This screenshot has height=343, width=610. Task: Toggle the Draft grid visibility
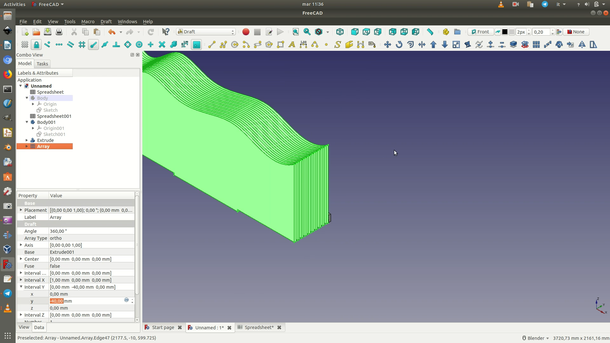click(x=25, y=44)
